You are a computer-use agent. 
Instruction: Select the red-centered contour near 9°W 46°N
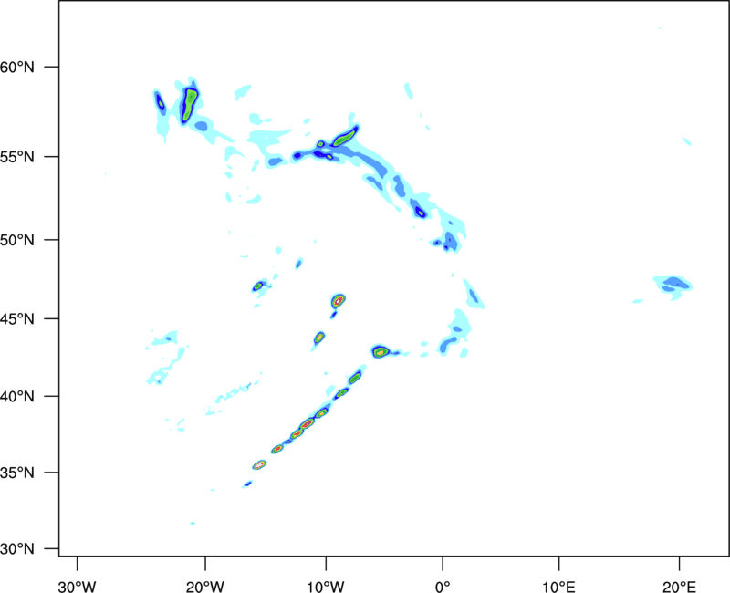[x=339, y=301]
